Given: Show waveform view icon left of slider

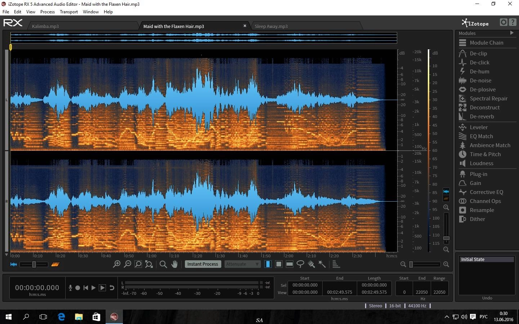Looking at the screenshot, I should (14, 264).
